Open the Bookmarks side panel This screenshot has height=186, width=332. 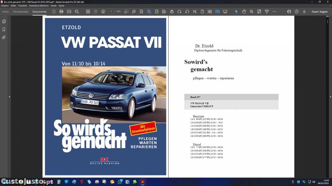coord(4,29)
